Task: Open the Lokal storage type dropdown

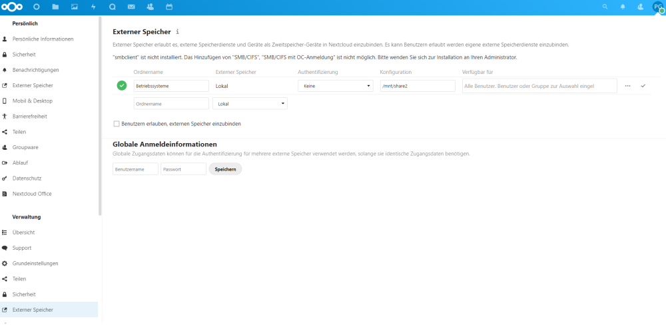Action: tap(250, 103)
